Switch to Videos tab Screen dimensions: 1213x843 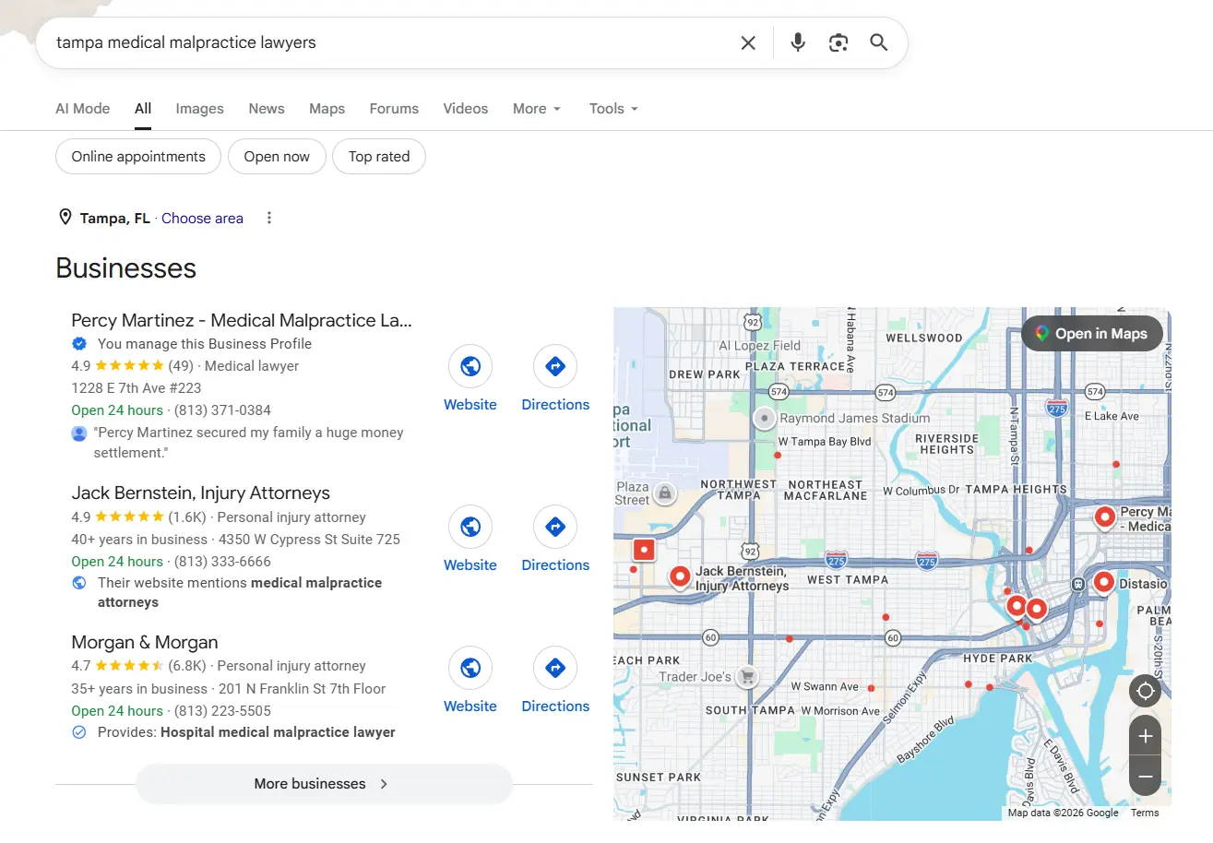pyautogui.click(x=465, y=109)
